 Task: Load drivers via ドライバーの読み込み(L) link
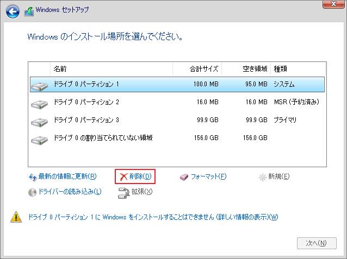(x=70, y=191)
